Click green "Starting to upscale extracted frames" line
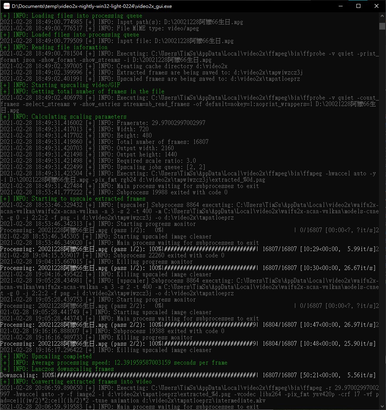 click(x=73, y=198)
